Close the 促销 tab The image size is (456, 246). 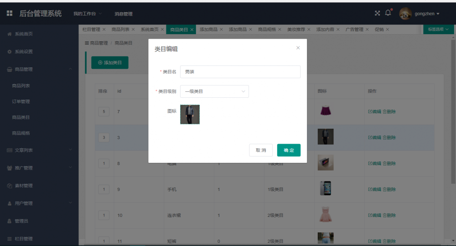[x=387, y=29]
